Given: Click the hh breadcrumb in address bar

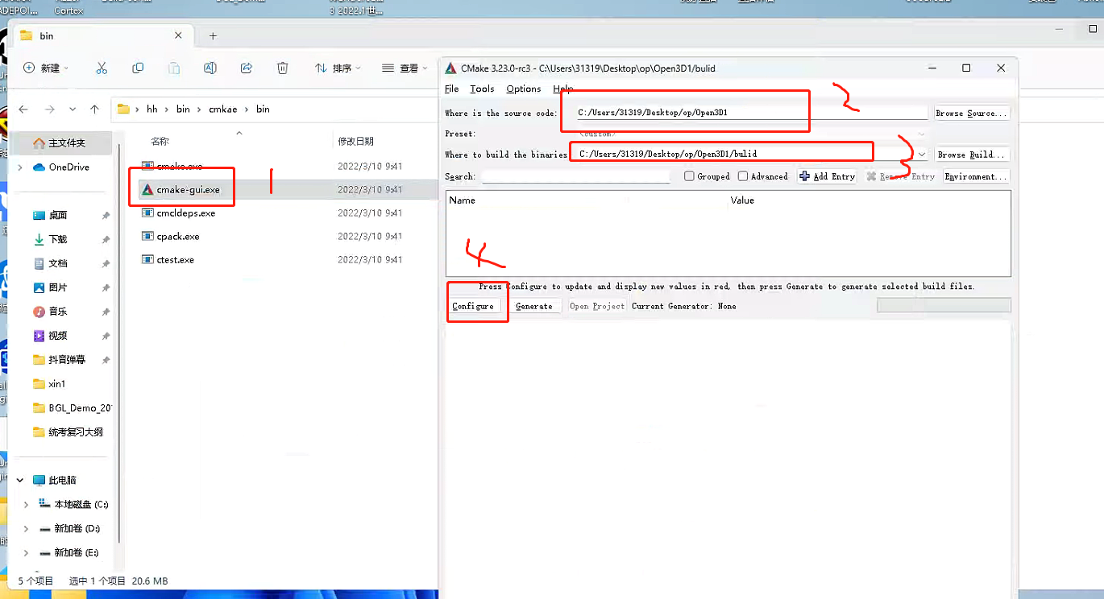Looking at the screenshot, I should click(152, 109).
